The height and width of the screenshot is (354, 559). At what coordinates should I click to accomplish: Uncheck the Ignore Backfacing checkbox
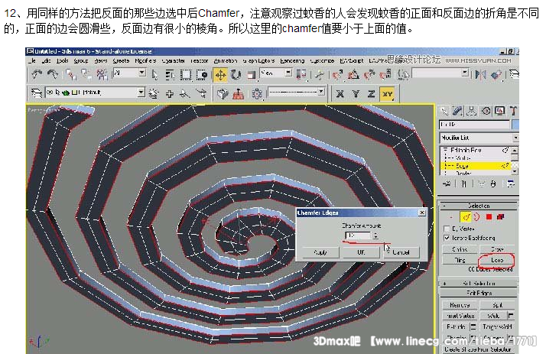tap(447, 238)
